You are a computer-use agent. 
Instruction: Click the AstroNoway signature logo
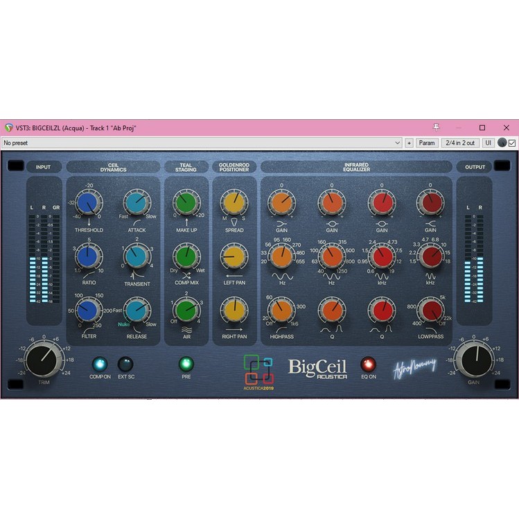pyautogui.click(x=415, y=368)
